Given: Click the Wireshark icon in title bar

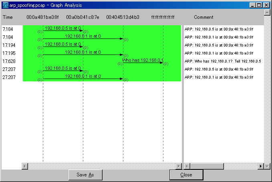Looking at the screenshot, I should tap(5, 5).
